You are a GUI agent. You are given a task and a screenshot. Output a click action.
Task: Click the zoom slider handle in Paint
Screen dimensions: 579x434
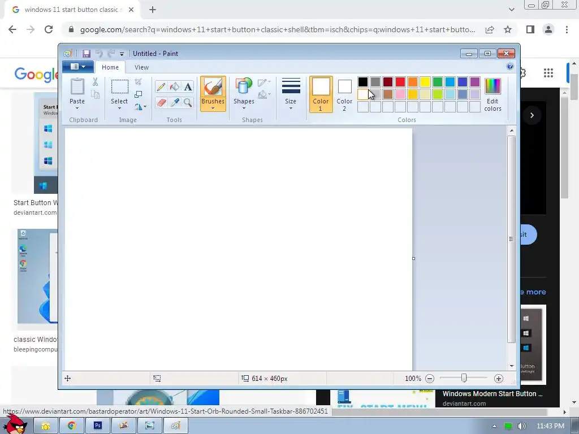tap(464, 378)
